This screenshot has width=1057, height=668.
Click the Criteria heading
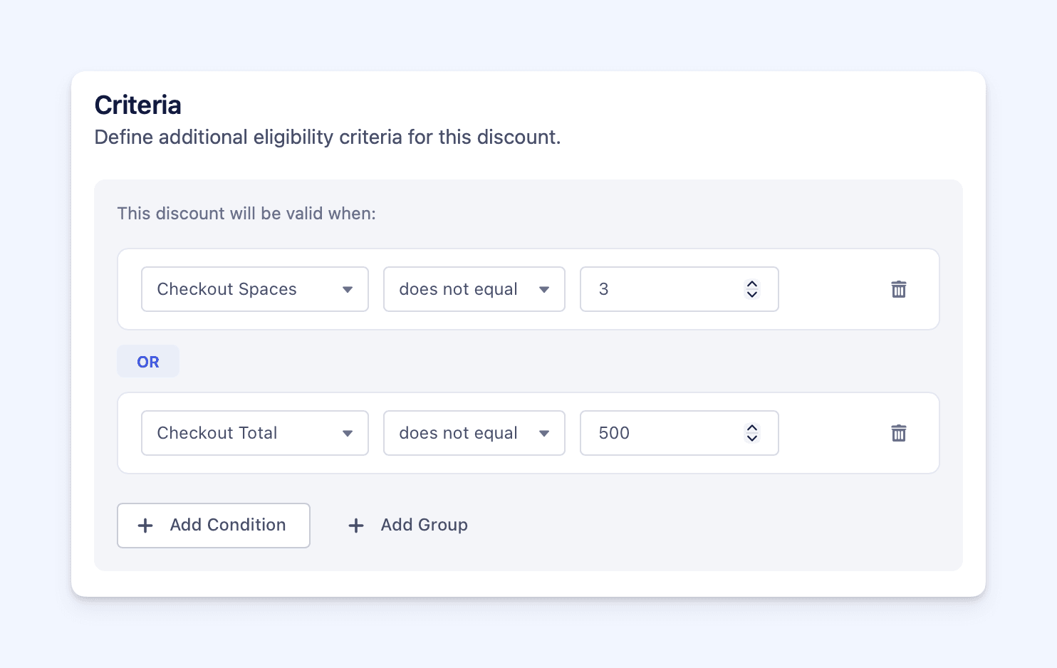138,105
